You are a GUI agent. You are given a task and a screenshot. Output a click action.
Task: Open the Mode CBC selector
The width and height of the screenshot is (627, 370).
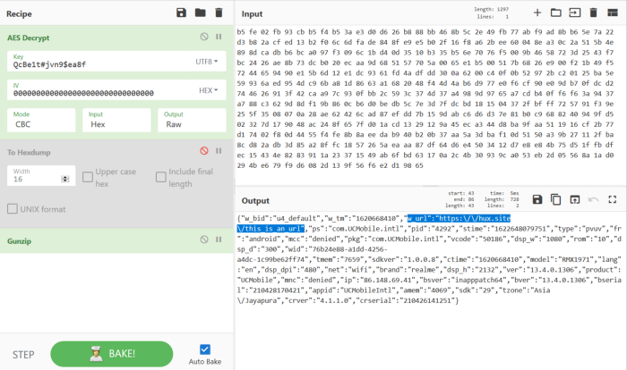tap(41, 120)
